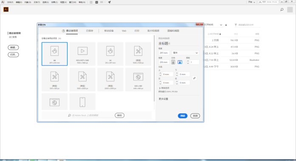Adjust the top bleed stepper

160,74
